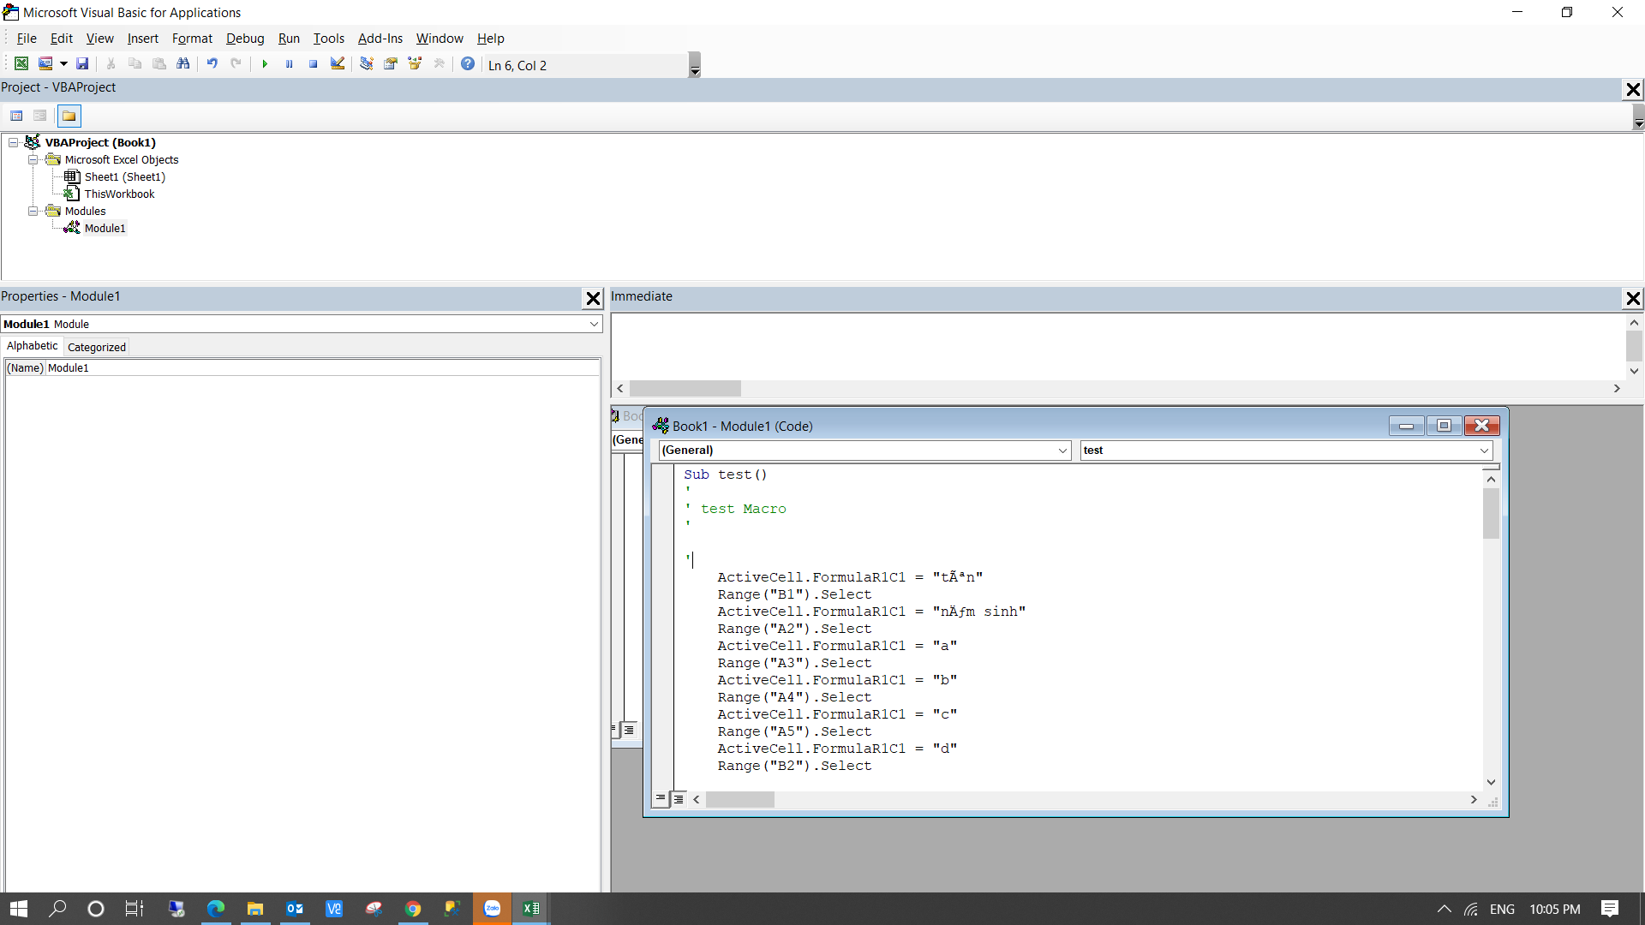Click View Object in Project panel
The image size is (1645, 925).
(40, 116)
